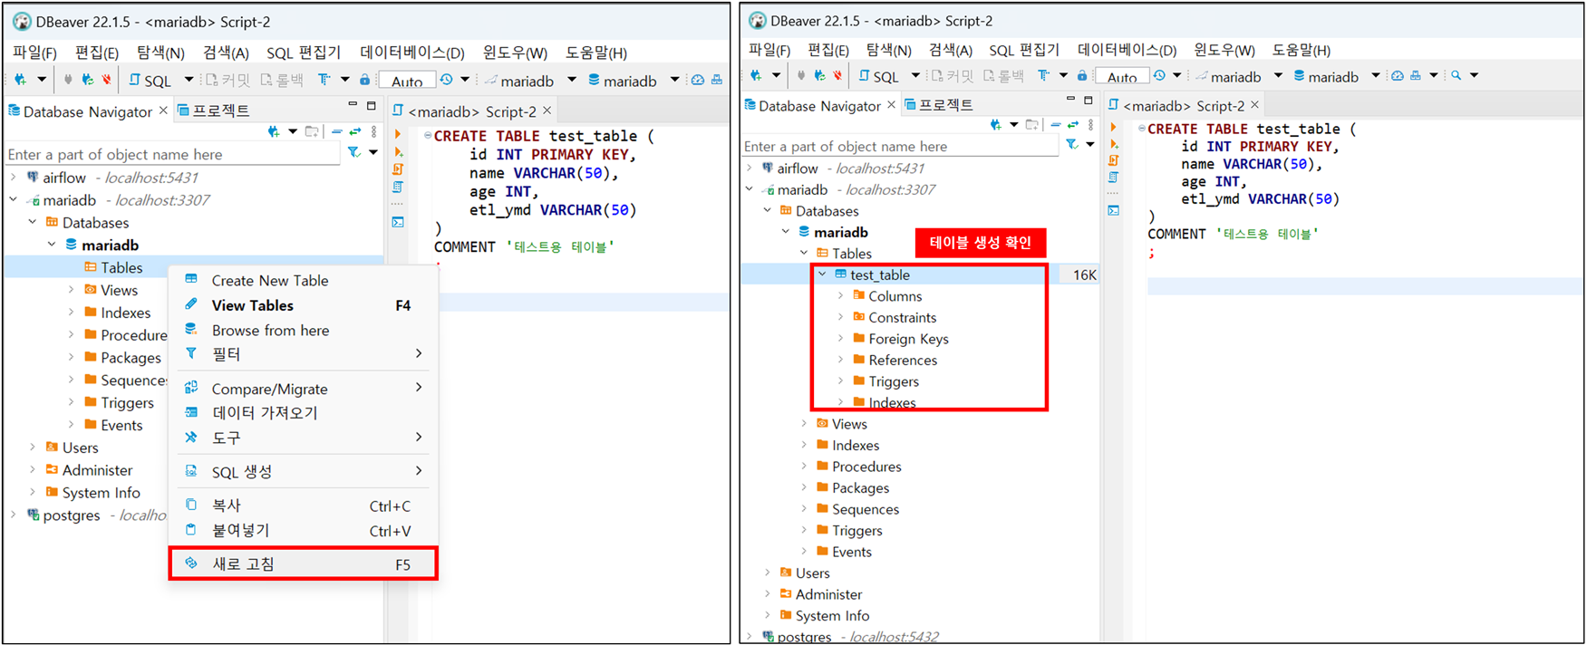Click 커밋 commit button in the left window toolbar

click(x=227, y=80)
